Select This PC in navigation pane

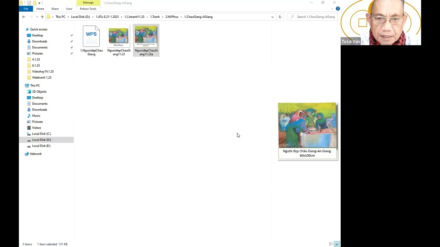(x=35, y=85)
